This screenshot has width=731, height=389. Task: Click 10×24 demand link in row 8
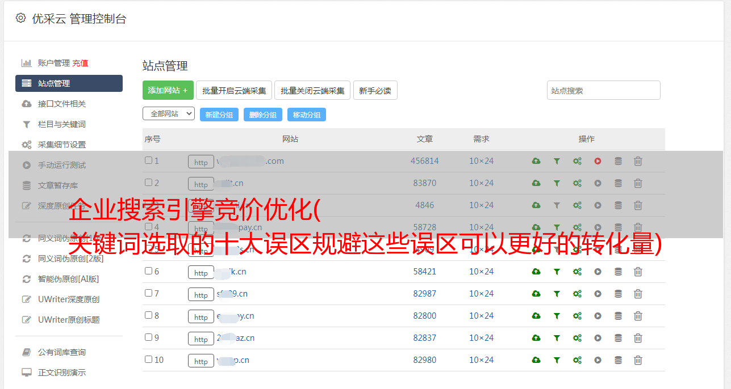pyautogui.click(x=482, y=316)
